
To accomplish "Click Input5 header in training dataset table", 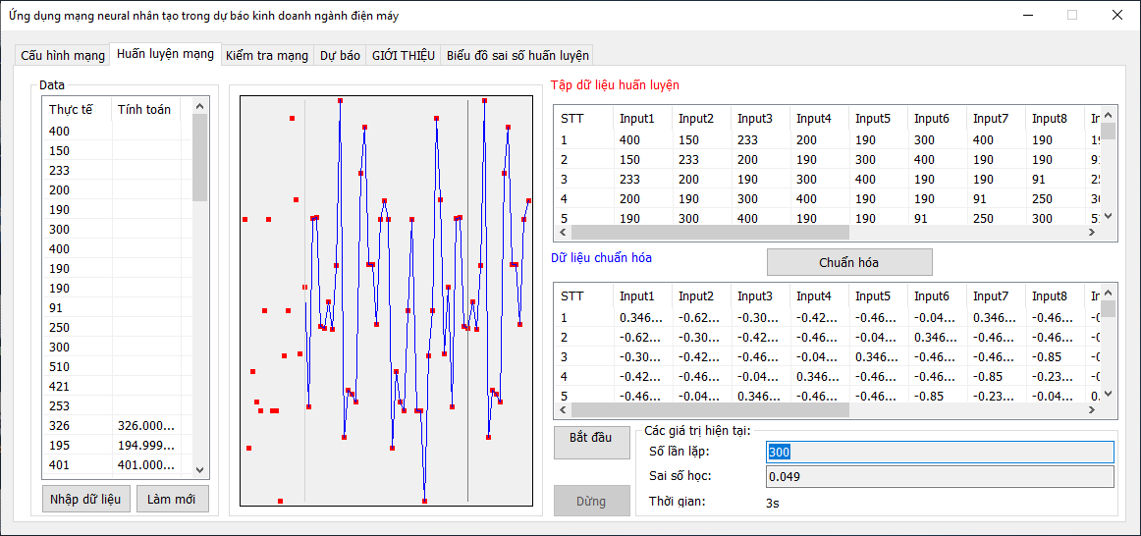I will pyautogui.click(x=879, y=118).
